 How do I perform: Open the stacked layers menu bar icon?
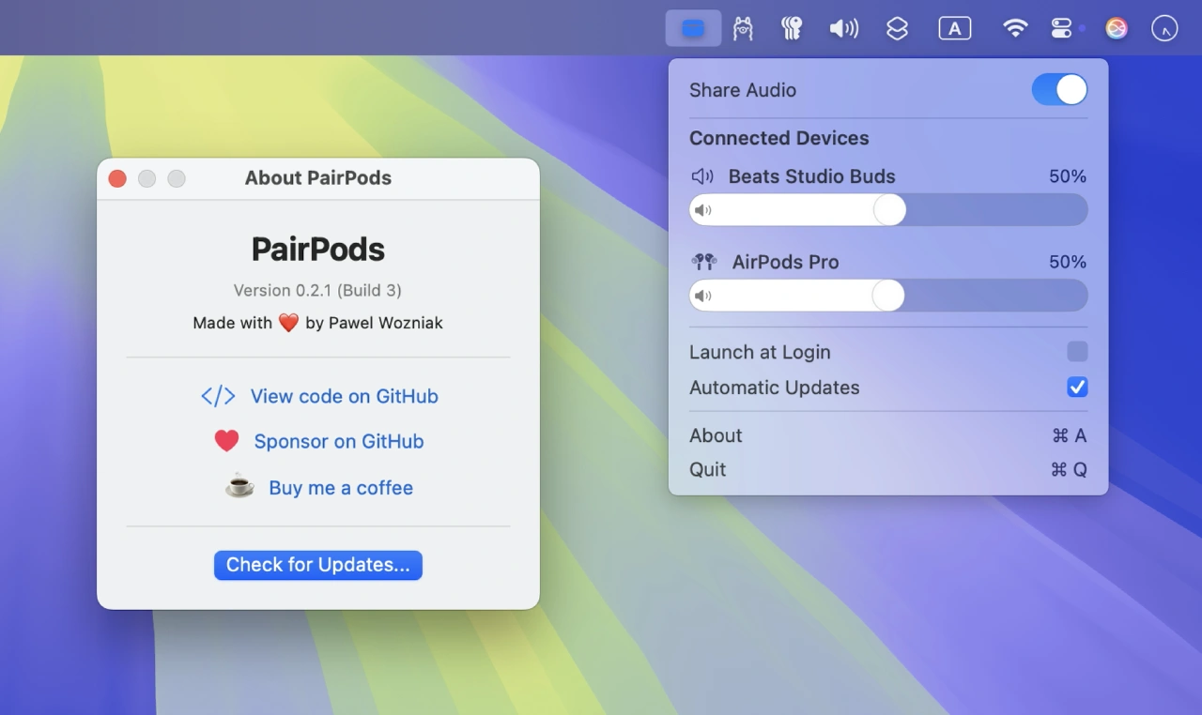(x=897, y=28)
